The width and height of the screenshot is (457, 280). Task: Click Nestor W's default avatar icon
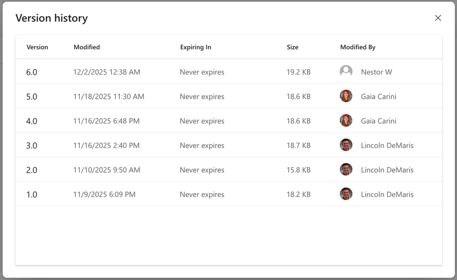(x=346, y=72)
